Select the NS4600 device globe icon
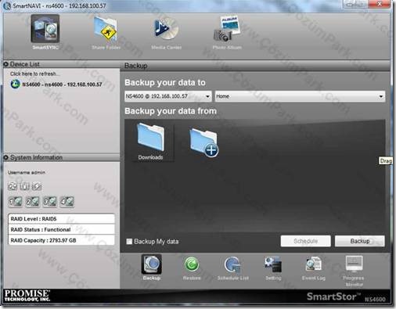Image resolution: width=396 pixels, height=309 pixels. pyautogui.click(x=16, y=84)
